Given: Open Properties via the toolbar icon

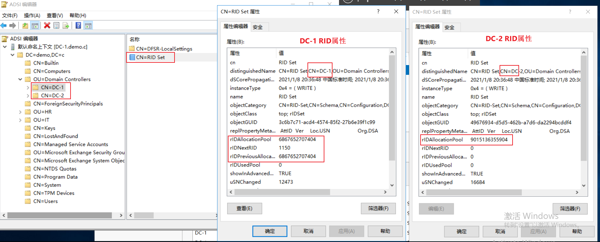Looking at the screenshot, I should 57,25.
